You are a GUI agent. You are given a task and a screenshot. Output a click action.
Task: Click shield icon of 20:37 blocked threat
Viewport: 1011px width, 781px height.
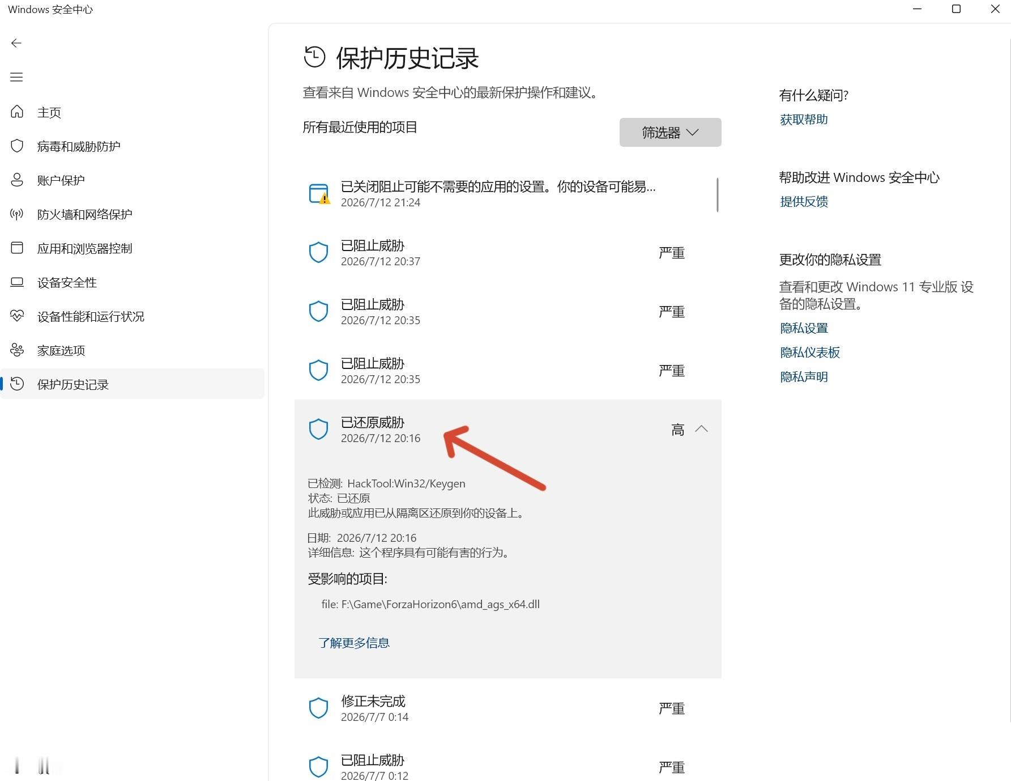[318, 252]
